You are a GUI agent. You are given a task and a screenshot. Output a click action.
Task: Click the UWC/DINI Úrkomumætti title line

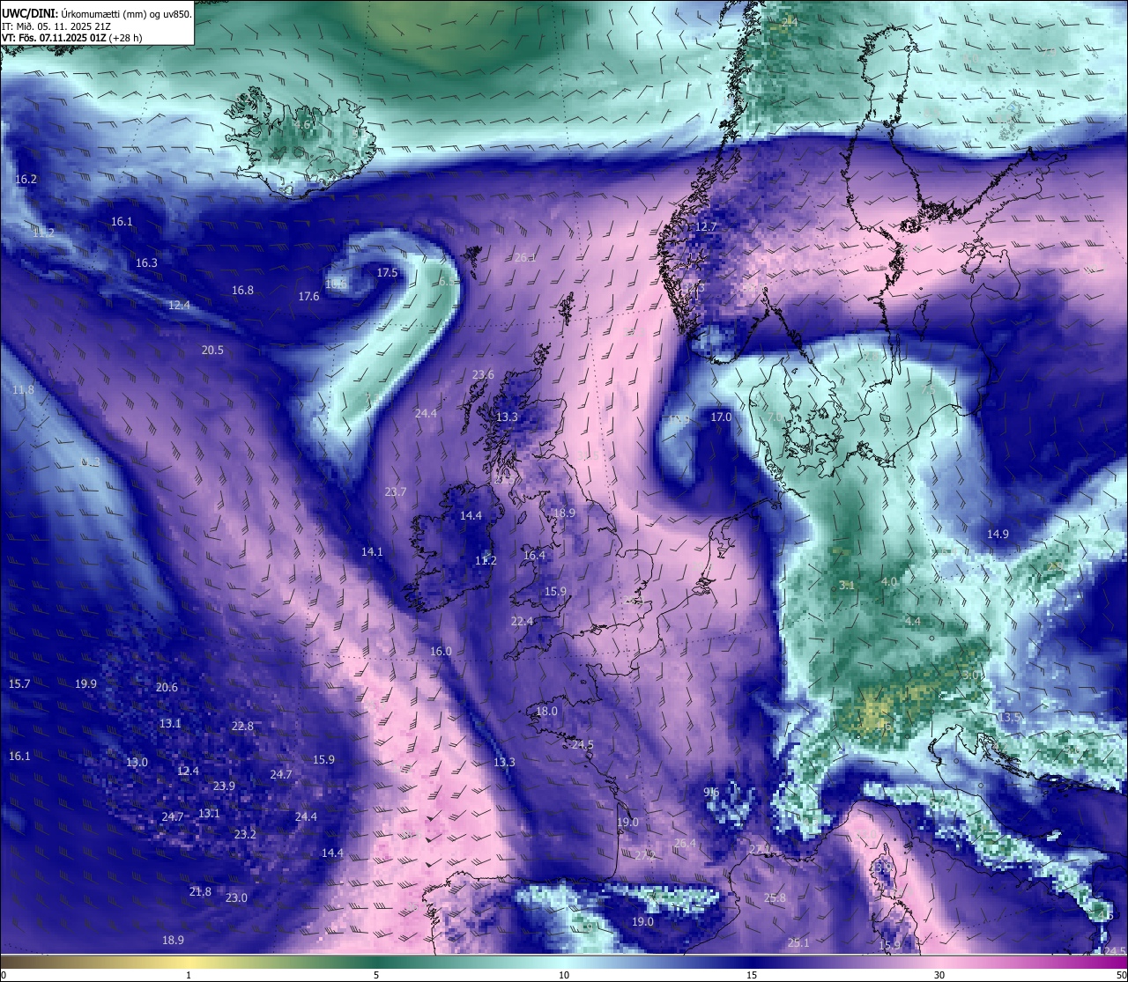click(97, 13)
